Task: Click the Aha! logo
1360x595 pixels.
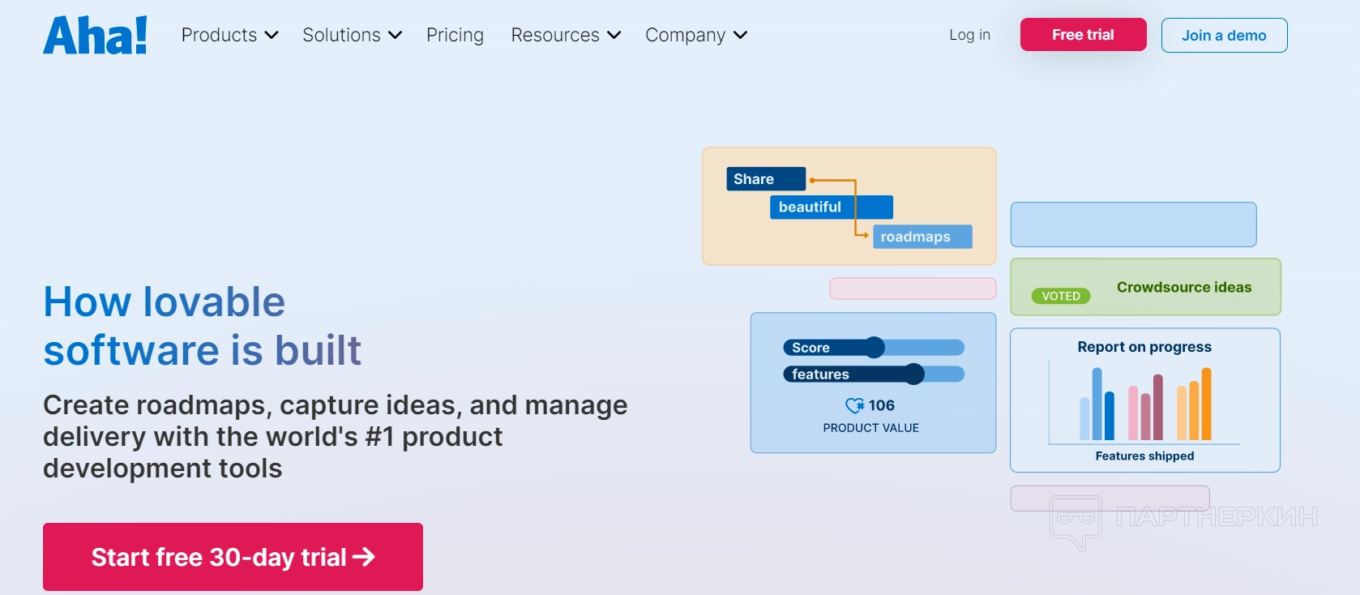Action: (95, 36)
